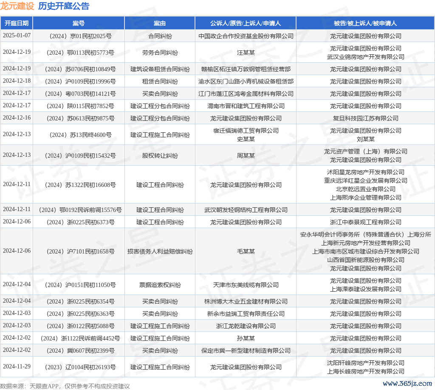The image size is (435, 390).
Task: Click defendant 刘某某
Action: pyautogui.click(x=366, y=139)
